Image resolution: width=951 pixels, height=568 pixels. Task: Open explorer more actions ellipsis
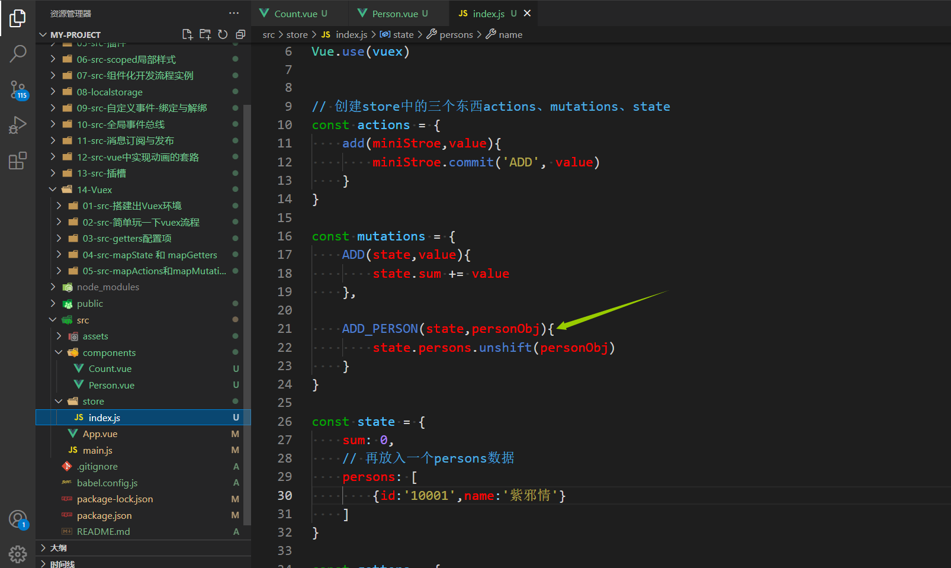coord(234,13)
